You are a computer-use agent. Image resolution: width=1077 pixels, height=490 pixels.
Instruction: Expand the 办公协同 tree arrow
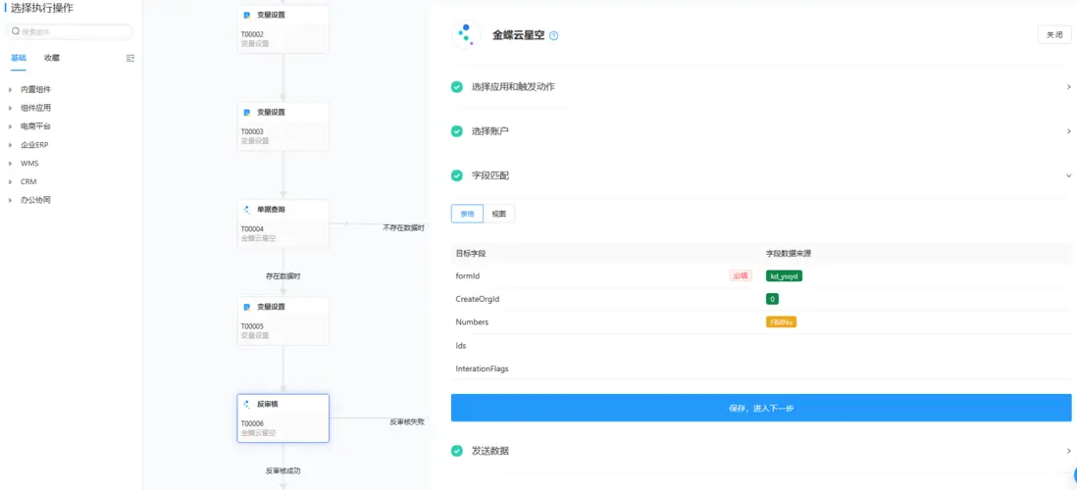pos(11,200)
